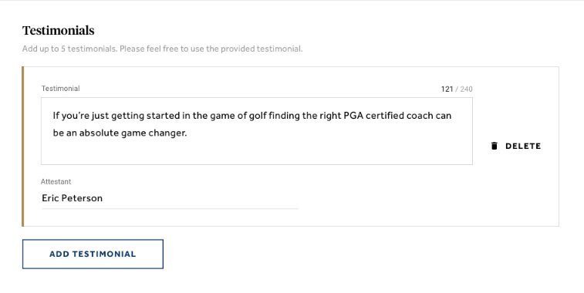
Task: Click the trash can icon beside DELETE
Action: tap(495, 146)
